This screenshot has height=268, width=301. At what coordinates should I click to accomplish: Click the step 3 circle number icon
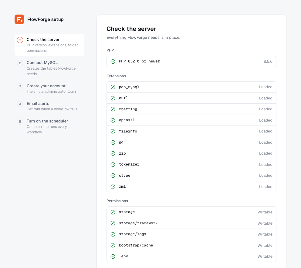[20, 86]
